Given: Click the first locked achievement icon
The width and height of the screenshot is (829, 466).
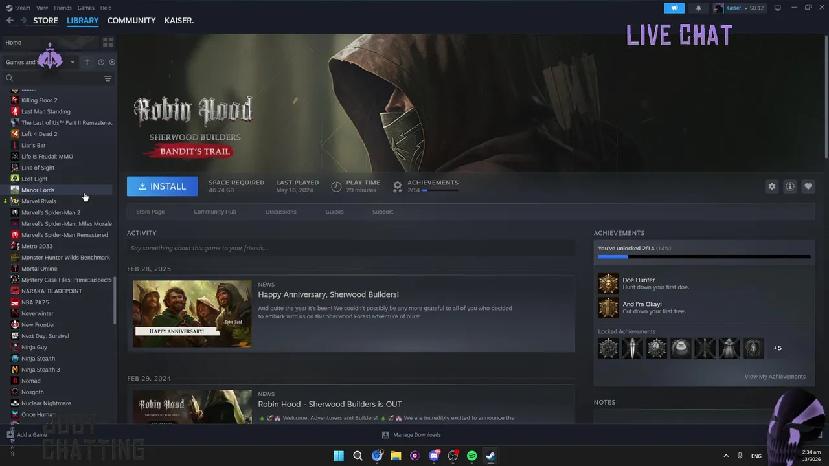Looking at the screenshot, I should pos(608,348).
